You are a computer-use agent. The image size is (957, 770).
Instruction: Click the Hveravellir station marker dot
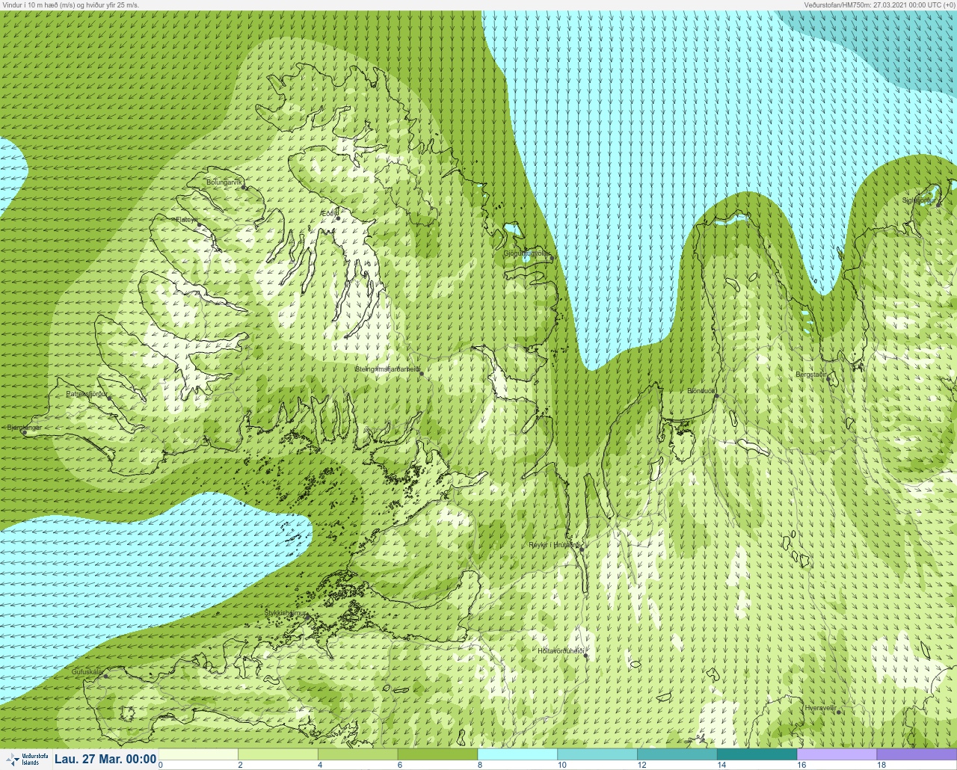tap(837, 712)
